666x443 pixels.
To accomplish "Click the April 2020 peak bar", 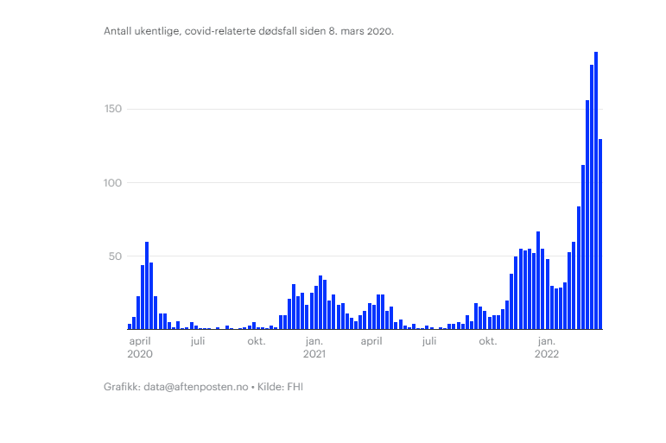I will [x=147, y=286].
